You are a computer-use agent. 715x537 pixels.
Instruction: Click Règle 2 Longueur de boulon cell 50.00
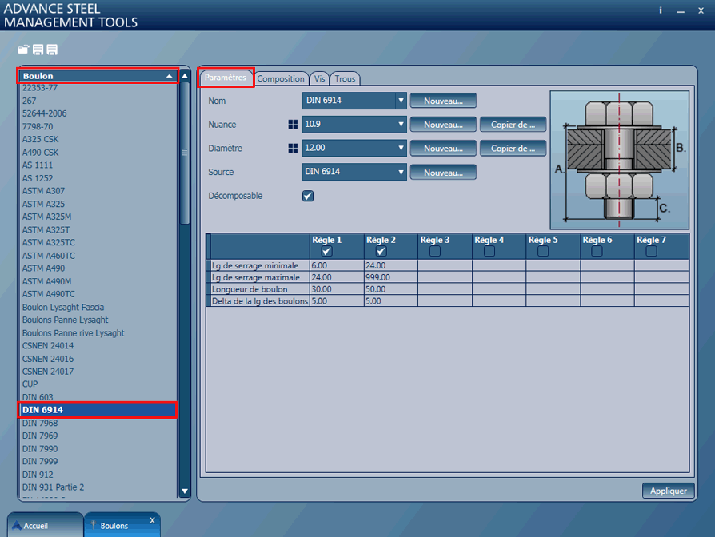coord(391,289)
